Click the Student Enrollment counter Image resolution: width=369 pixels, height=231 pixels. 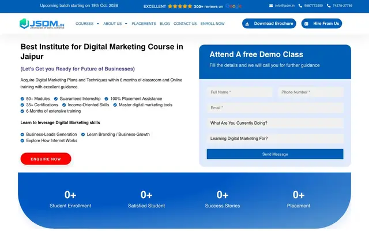(70, 199)
